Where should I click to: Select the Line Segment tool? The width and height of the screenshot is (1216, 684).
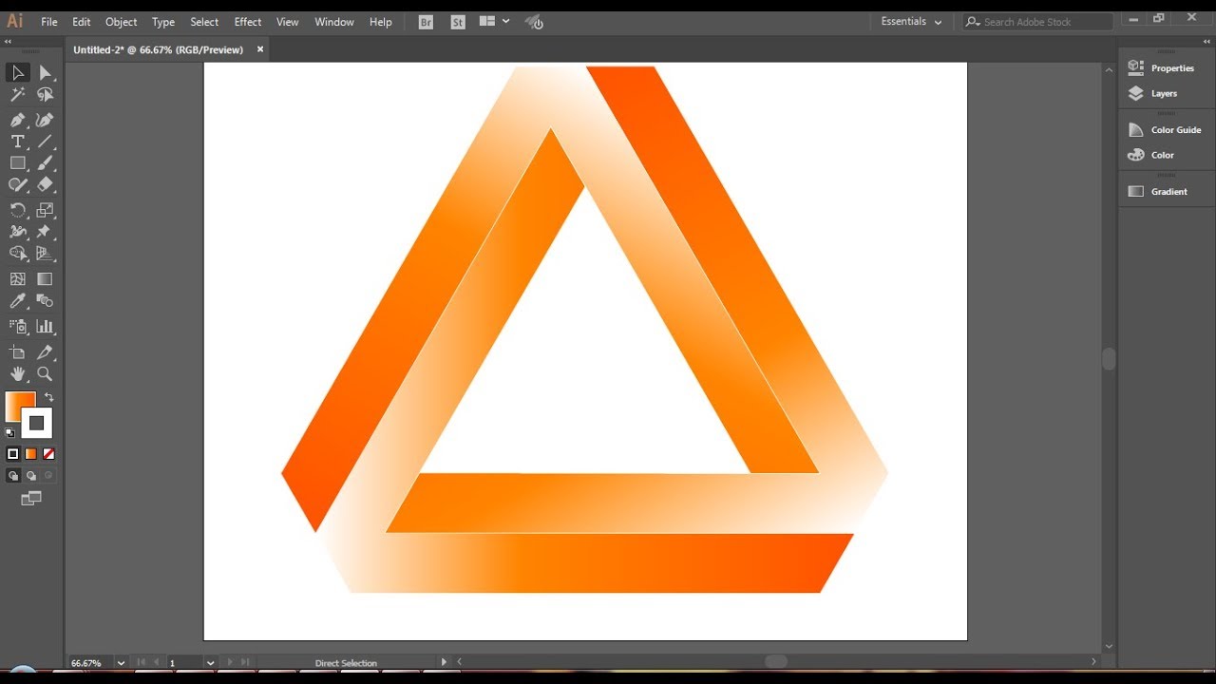(45, 142)
